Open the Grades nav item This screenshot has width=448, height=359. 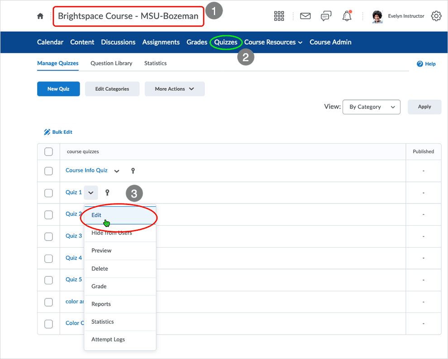pos(197,42)
